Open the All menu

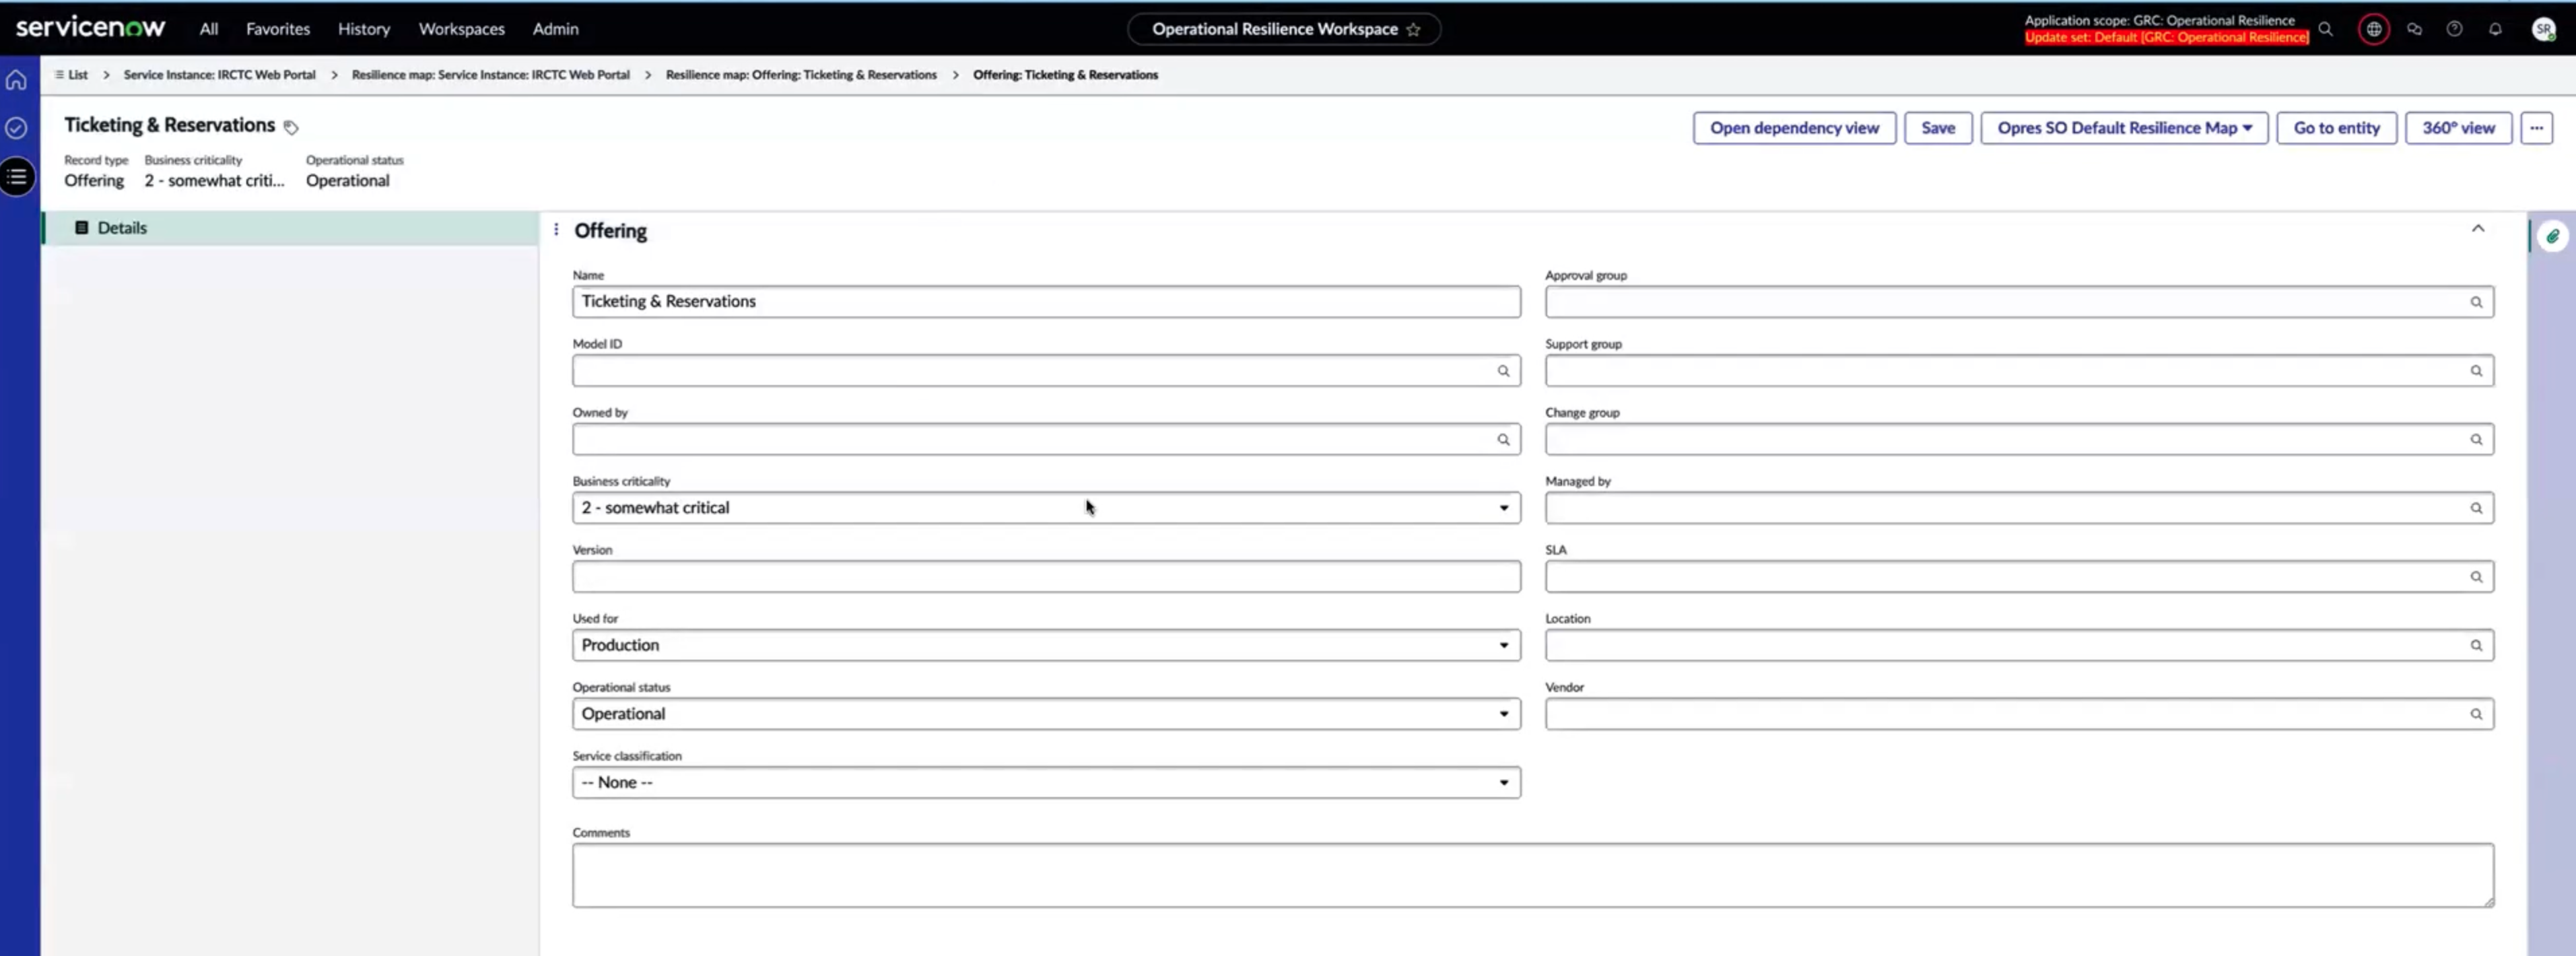pyautogui.click(x=208, y=29)
